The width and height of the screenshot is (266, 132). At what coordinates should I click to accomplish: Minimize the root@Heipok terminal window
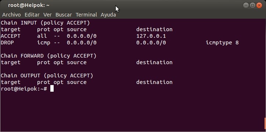click(246, 5)
